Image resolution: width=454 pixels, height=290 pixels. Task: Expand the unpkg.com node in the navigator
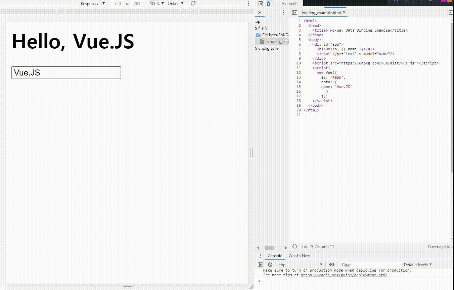268,48
